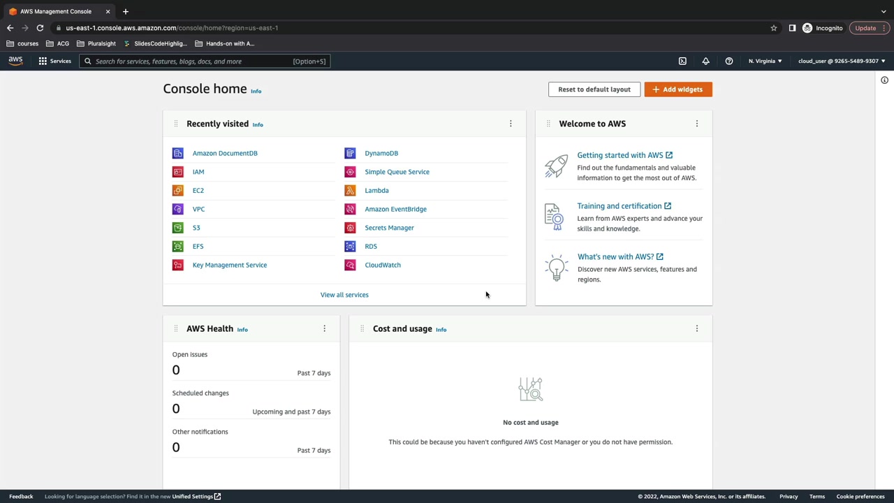Viewport: 894px width, 503px height.
Task: Expand the browser tab search chevron
Action: (884, 11)
